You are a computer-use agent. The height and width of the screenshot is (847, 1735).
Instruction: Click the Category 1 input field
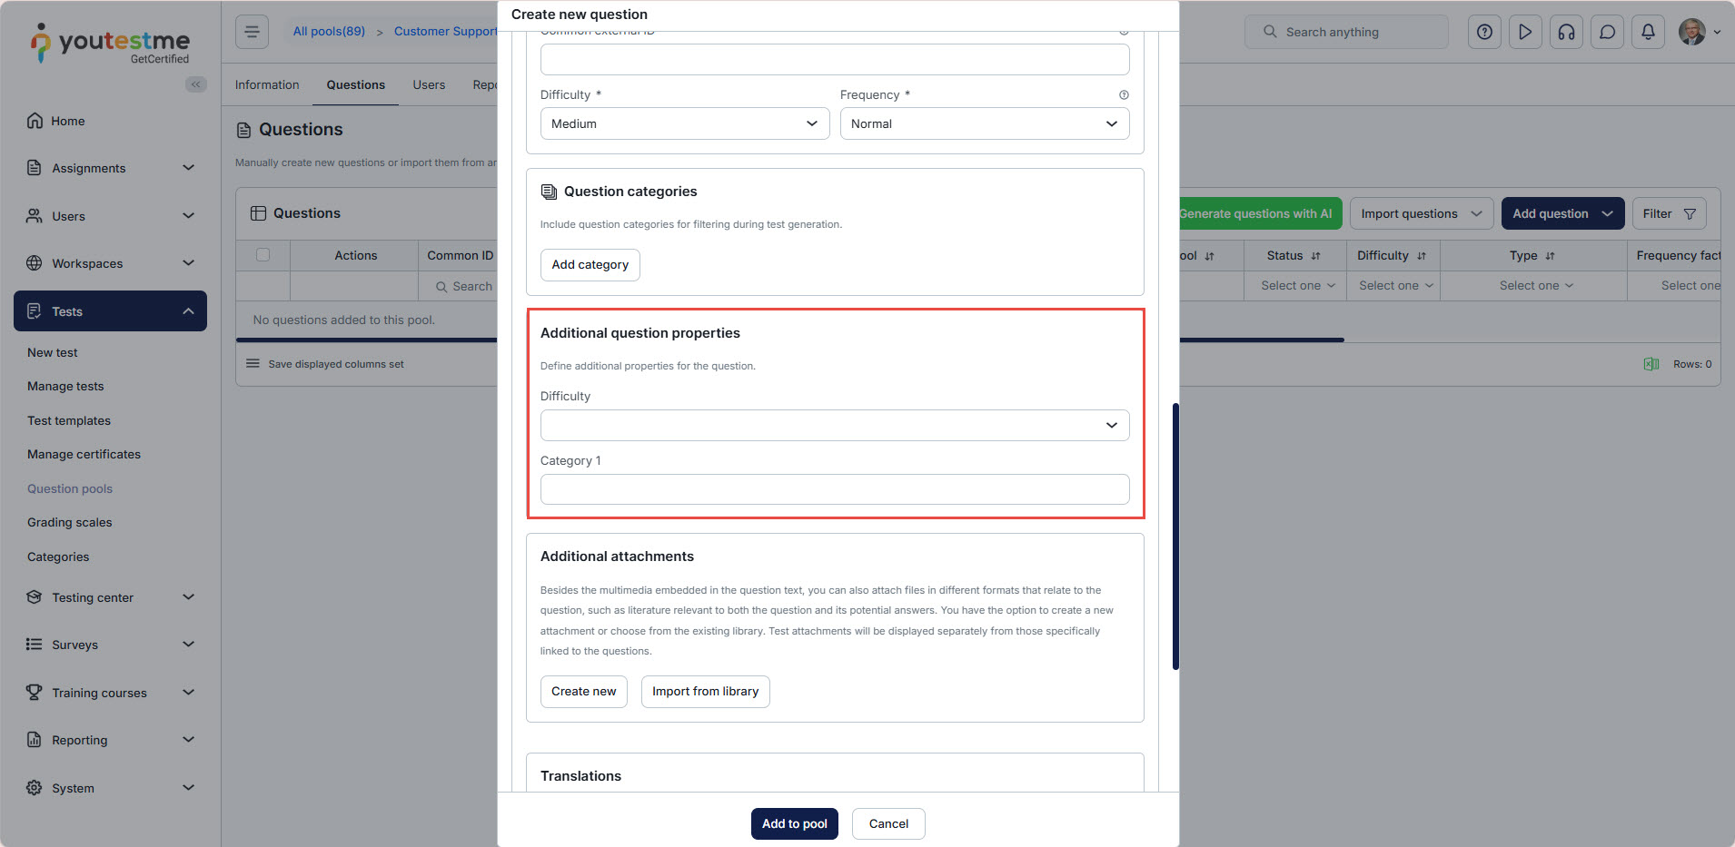tap(834, 489)
